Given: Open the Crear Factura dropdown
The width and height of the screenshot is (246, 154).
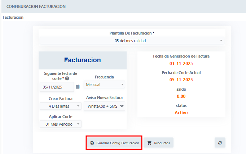Looking at the screenshot, I should [61, 106].
